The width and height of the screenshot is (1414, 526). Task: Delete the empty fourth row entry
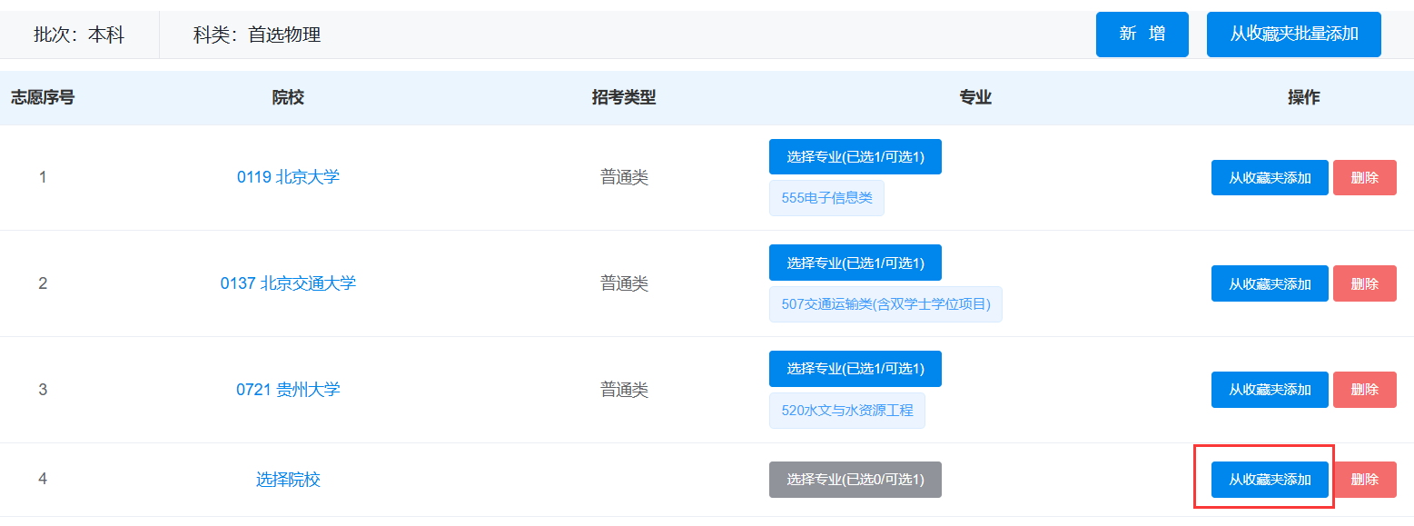pos(1365,480)
